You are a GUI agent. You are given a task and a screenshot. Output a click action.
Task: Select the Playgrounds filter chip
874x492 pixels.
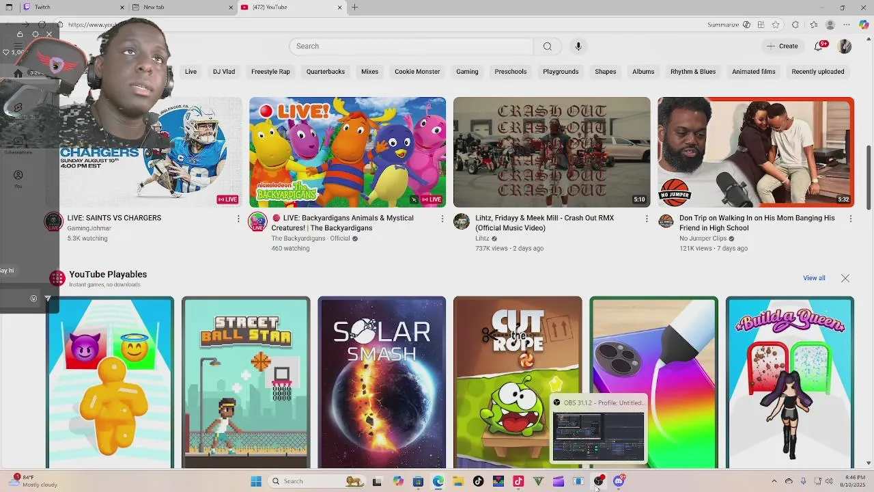point(561,72)
